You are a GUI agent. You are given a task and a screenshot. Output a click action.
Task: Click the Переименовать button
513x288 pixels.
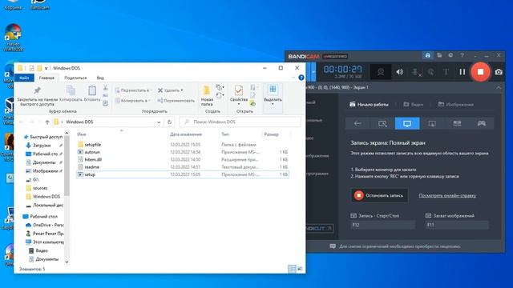click(x=176, y=101)
